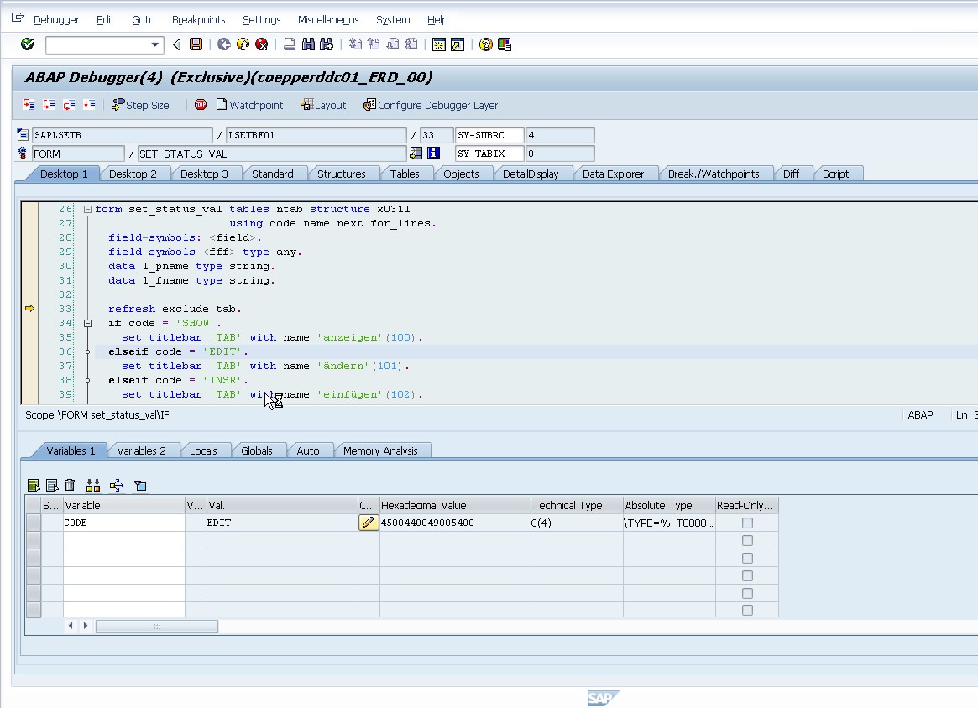This screenshot has width=978, height=708.
Task: Tick the Read-Only checkbox in the third row
Action: (747, 558)
